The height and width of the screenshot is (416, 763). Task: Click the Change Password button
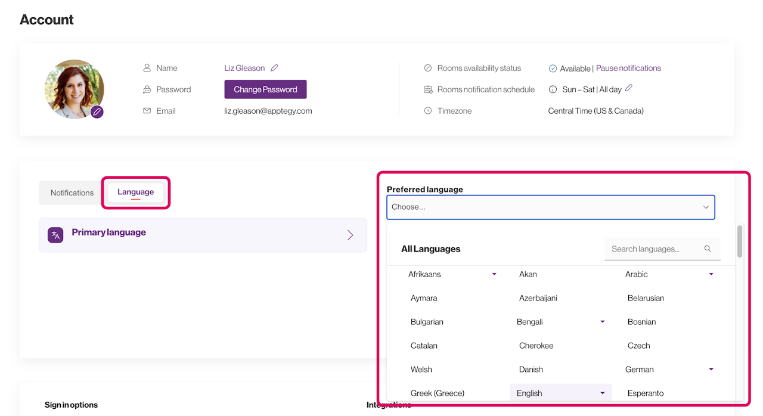click(x=265, y=89)
